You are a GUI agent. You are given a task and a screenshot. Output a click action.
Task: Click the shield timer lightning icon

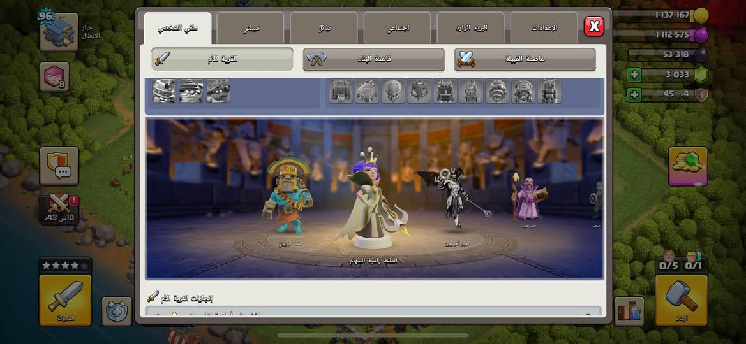coord(702,94)
